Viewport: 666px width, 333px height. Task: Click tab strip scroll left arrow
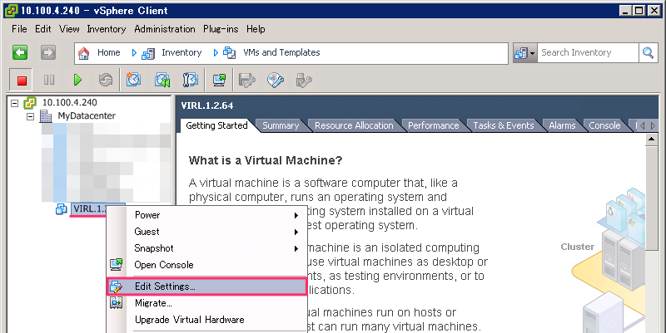click(642, 126)
